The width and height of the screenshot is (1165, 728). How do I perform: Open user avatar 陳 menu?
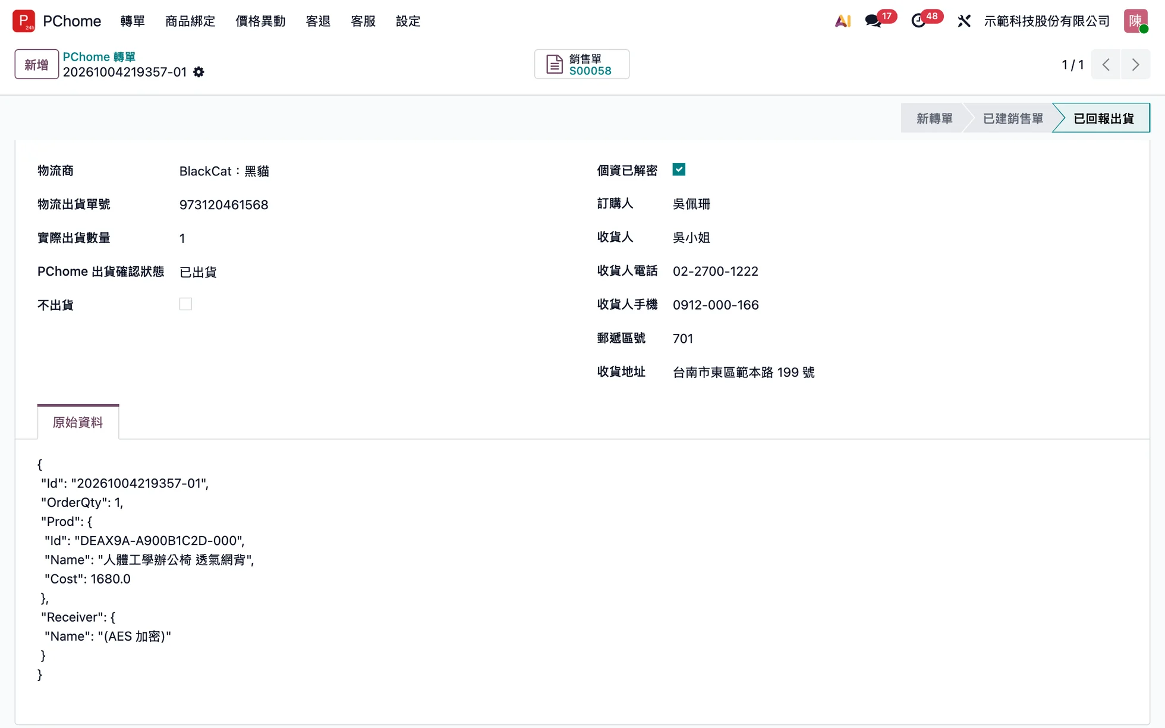[x=1135, y=21]
